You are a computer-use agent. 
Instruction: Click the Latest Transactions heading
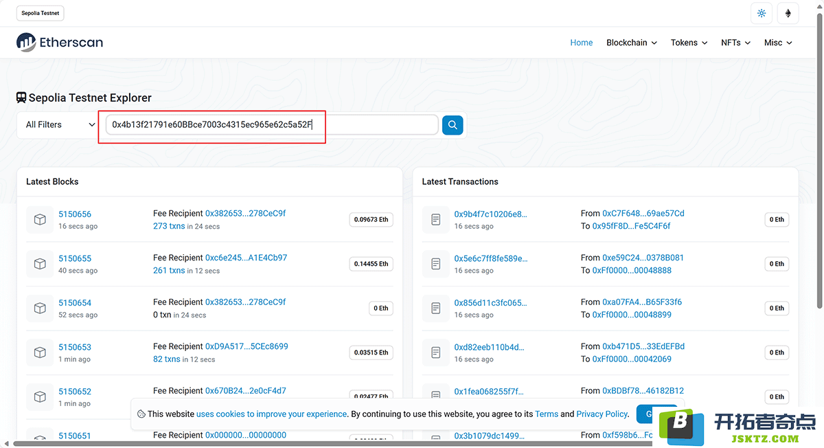460,181
